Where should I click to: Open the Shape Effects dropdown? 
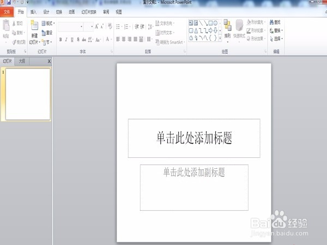256,39
